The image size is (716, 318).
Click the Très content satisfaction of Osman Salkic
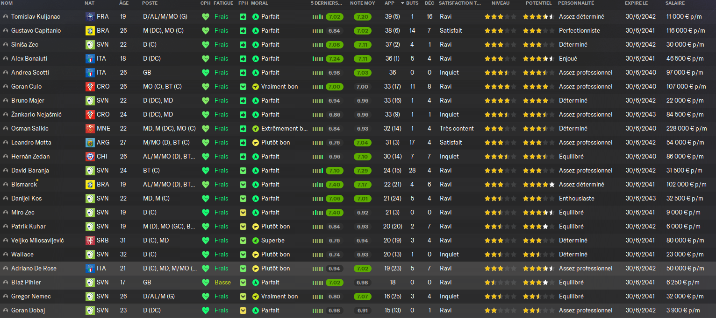pyautogui.click(x=457, y=129)
